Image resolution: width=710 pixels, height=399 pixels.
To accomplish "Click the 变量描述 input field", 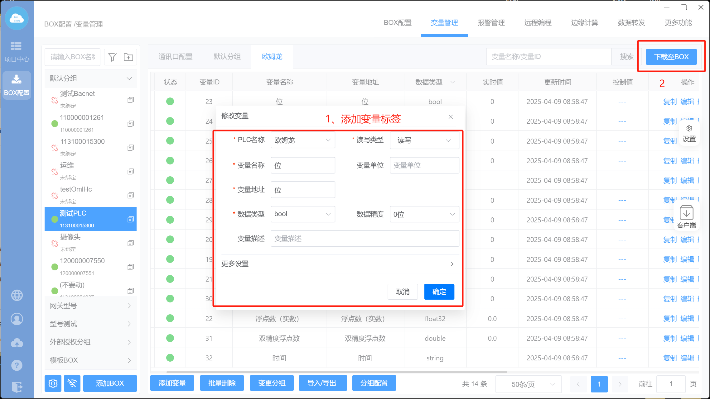I will tap(365, 239).
